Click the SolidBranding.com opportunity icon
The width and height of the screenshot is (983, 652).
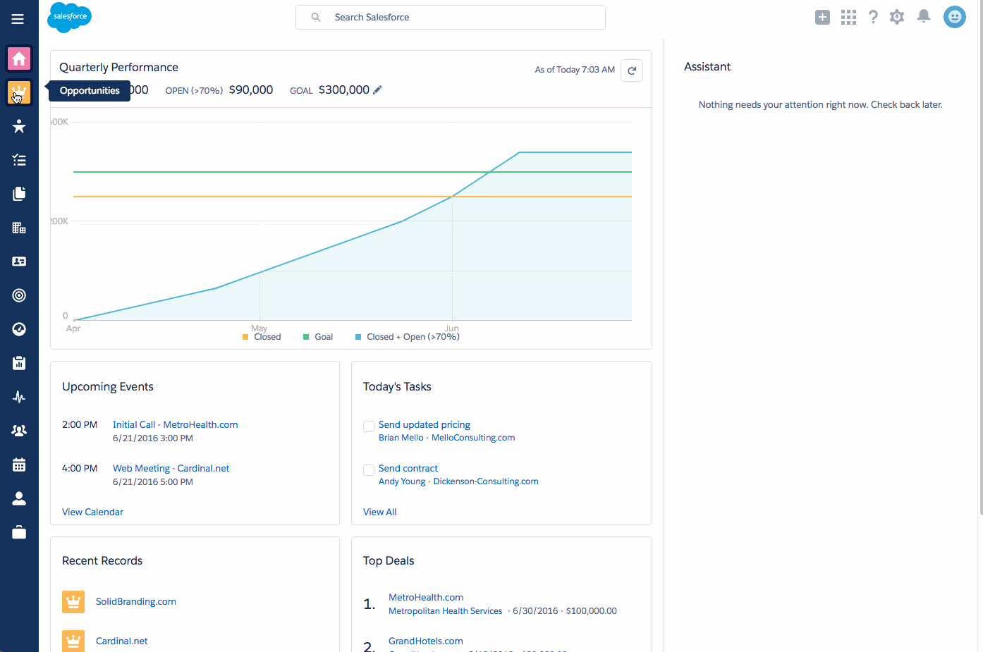point(73,602)
